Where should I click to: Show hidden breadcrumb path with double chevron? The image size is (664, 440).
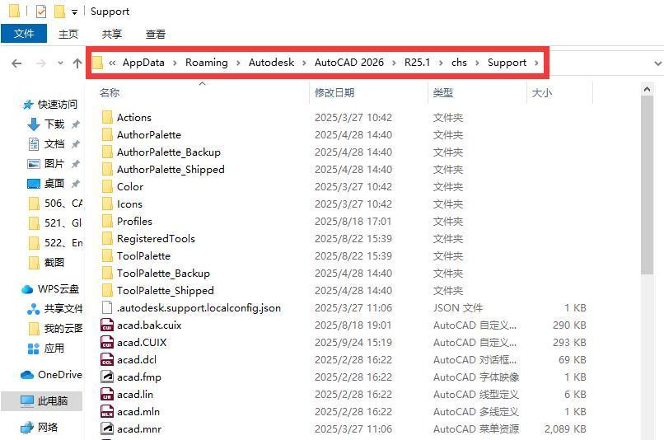[x=112, y=63]
